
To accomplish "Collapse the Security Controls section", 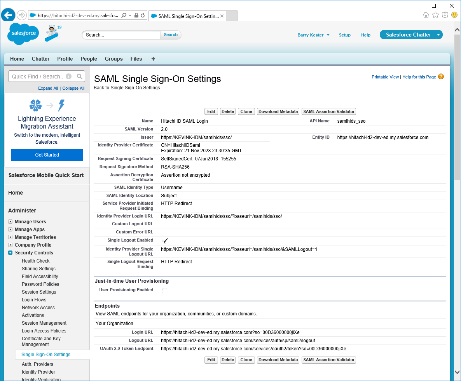I will pos(10,253).
